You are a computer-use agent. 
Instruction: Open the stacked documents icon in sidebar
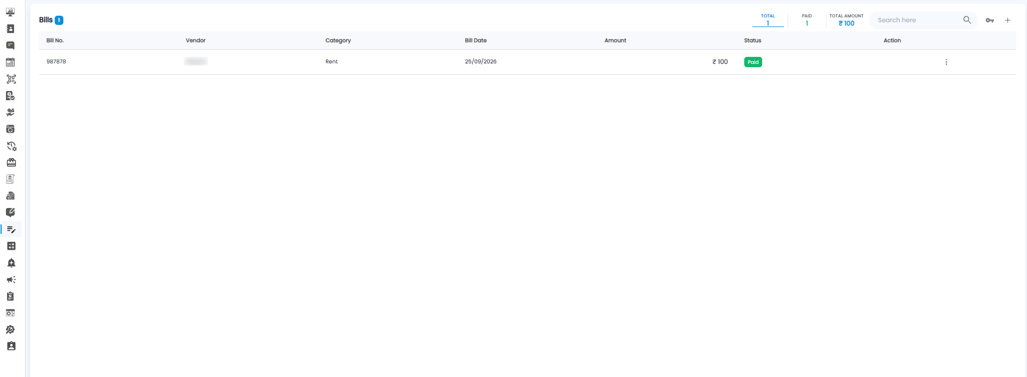coord(10,196)
